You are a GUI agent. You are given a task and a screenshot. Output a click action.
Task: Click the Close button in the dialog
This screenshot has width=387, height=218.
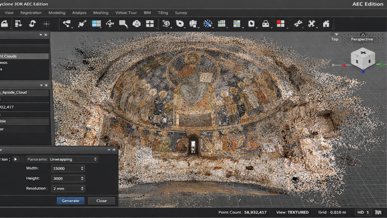point(101,201)
